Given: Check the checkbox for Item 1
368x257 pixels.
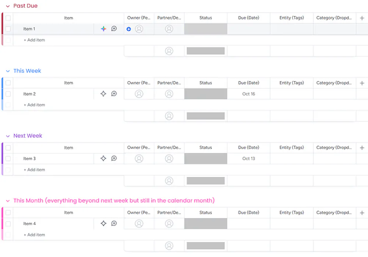Looking at the screenshot, I should pyautogui.click(x=8, y=29).
